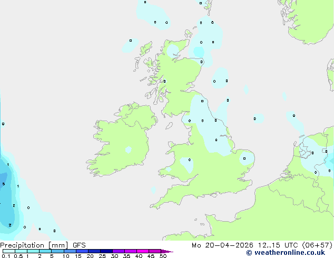Click the 25–30 mm dark navy legend box
This screenshot has height=258, width=334.
coord(106,251)
